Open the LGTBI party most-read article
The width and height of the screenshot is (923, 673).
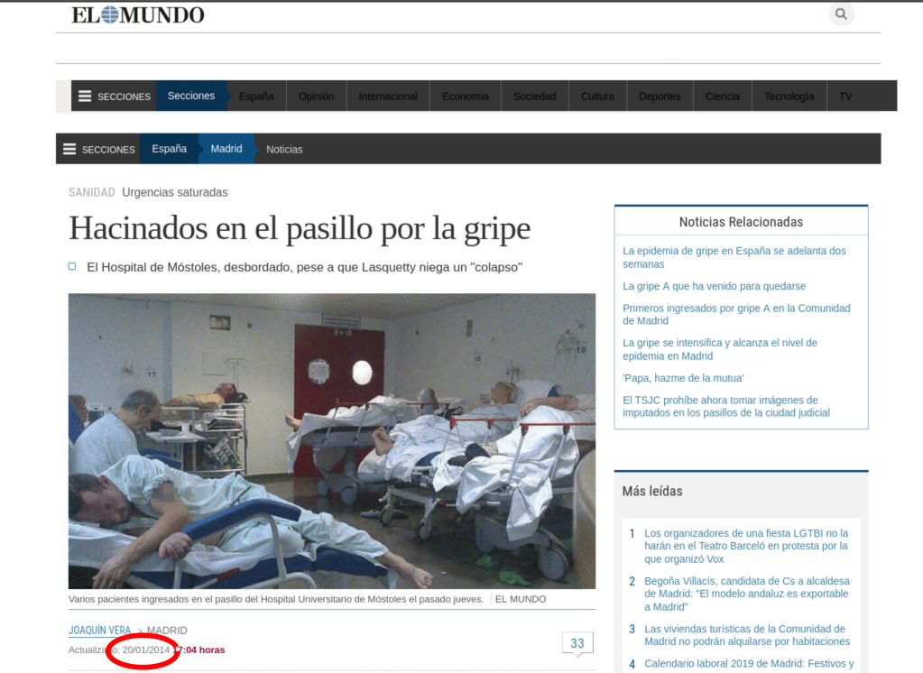[x=746, y=546]
